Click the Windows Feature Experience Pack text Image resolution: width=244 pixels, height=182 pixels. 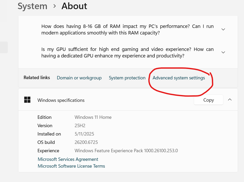[x=126, y=151]
